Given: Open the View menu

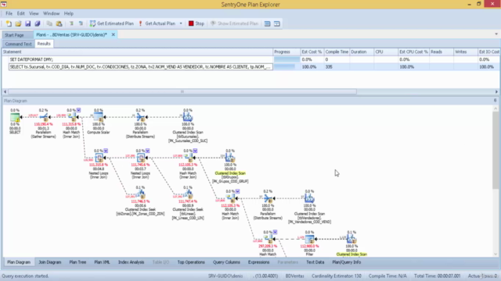Looking at the screenshot, I should [x=34, y=13].
